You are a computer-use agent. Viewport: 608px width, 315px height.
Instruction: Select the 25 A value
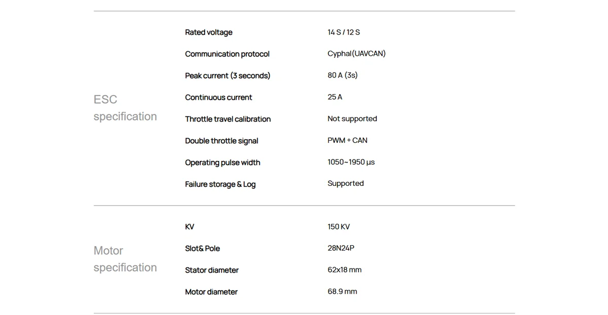(x=335, y=97)
